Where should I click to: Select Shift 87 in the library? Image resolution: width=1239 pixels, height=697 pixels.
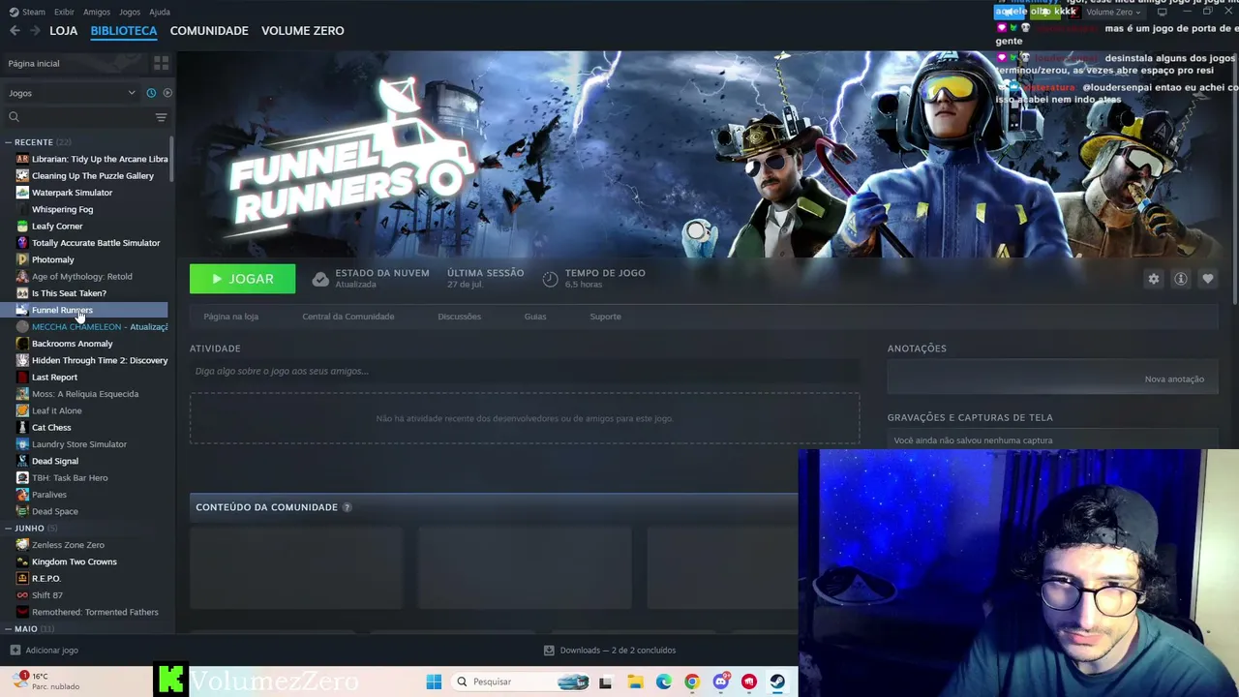click(x=47, y=595)
